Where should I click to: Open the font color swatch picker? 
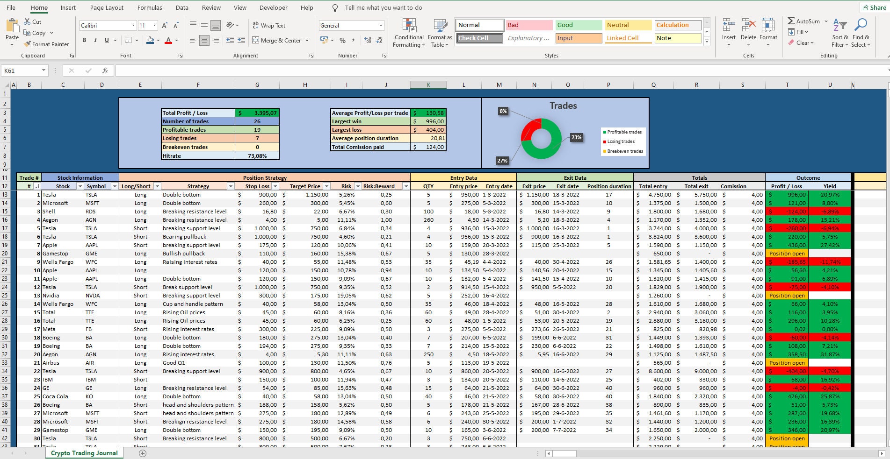tap(175, 41)
